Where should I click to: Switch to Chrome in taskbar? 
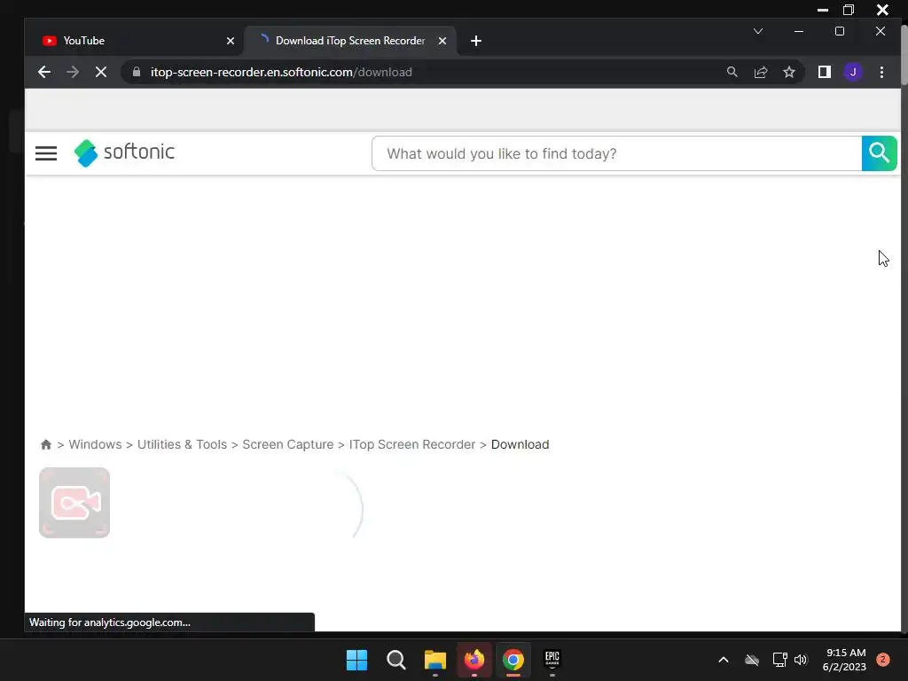(513, 660)
